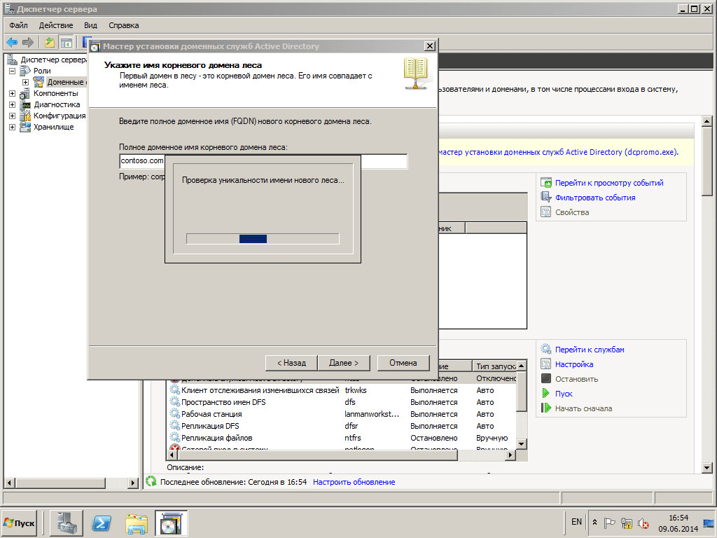This screenshot has width=717, height=538.
Task: Click the Отмена button in the wizard
Action: pos(403,363)
